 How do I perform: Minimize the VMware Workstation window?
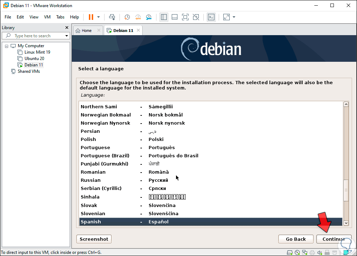point(316,5)
